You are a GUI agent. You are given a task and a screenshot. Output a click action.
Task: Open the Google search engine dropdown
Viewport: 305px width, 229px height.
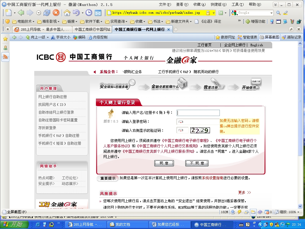click(x=271, y=13)
